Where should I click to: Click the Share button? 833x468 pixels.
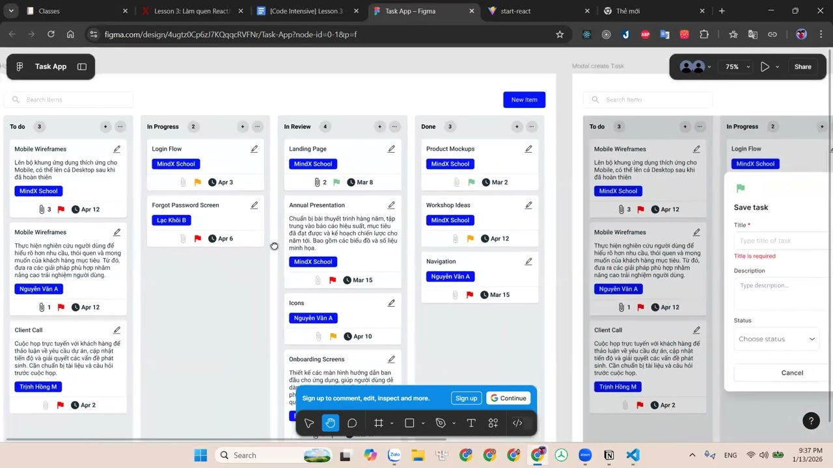click(x=803, y=66)
